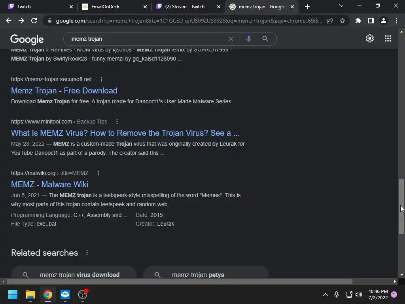Bookmark this page with the star icon
405x304 pixels.
[343, 21]
